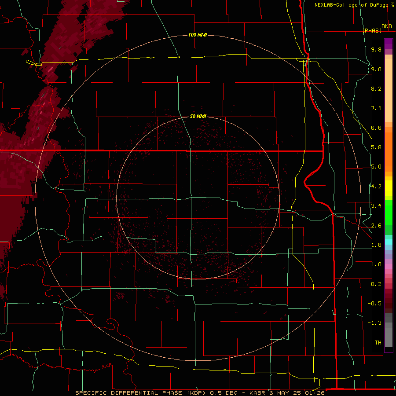Image resolution: width=396 pixels, height=396 pixels.
Task: Click the '[PHAS]' legend label
Action: click(x=372, y=30)
